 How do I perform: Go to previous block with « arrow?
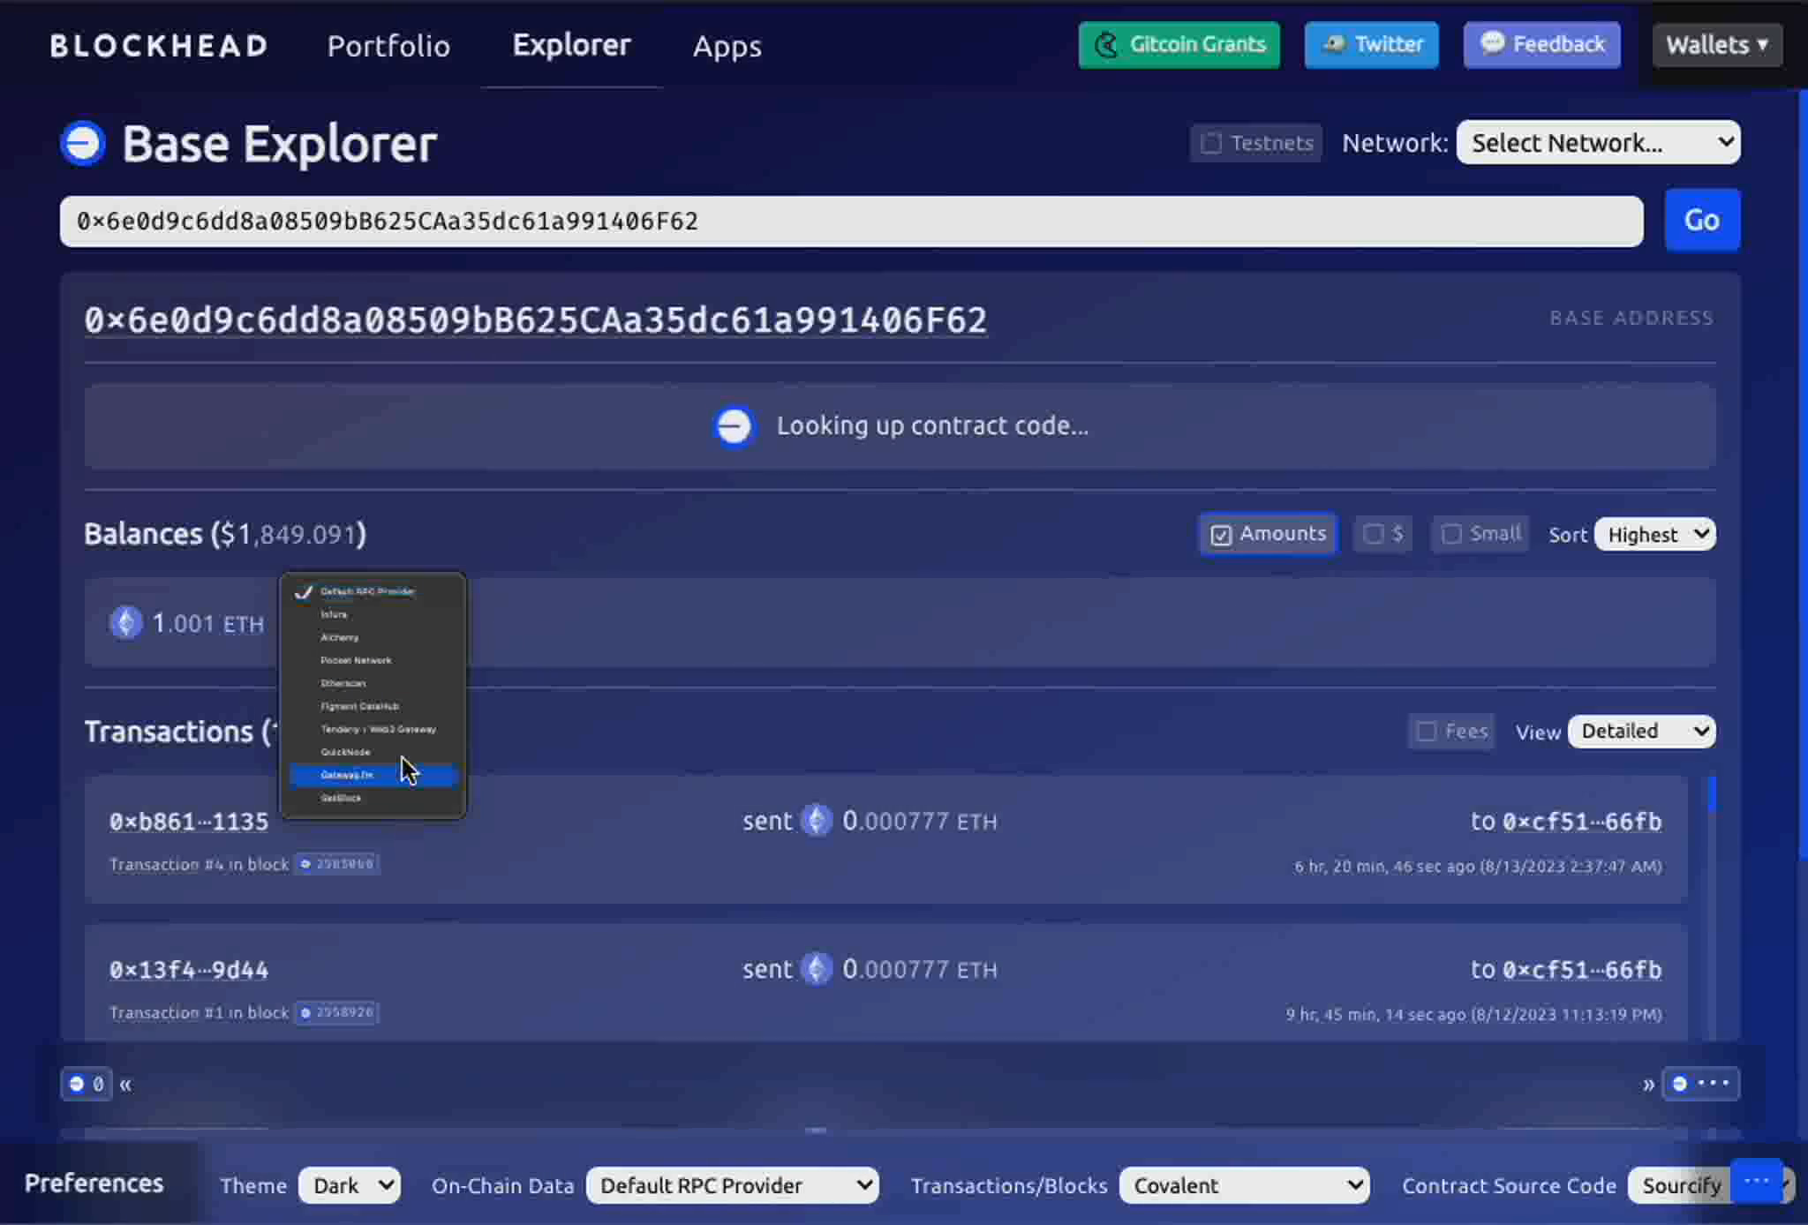point(125,1085)
